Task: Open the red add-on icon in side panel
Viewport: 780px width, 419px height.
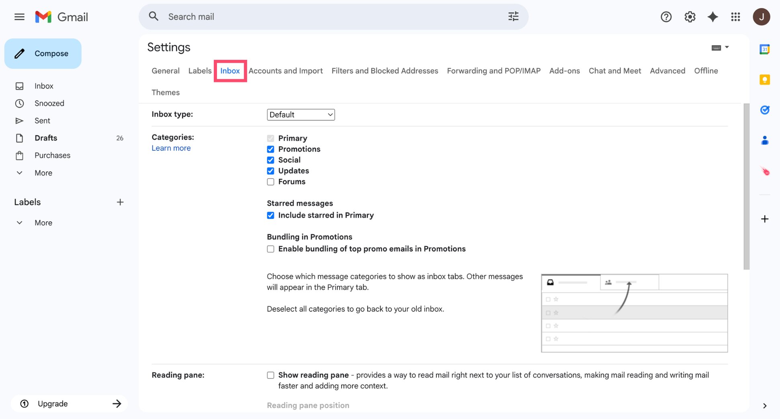Action: (x=765, y=172)
